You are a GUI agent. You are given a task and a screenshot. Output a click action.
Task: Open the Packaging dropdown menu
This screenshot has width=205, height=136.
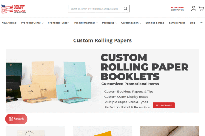[109, 23]
